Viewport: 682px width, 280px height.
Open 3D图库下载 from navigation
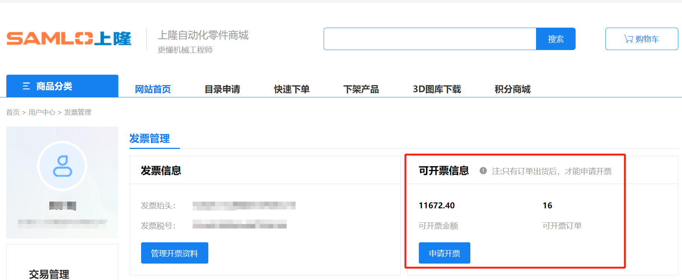click(437, 89)
